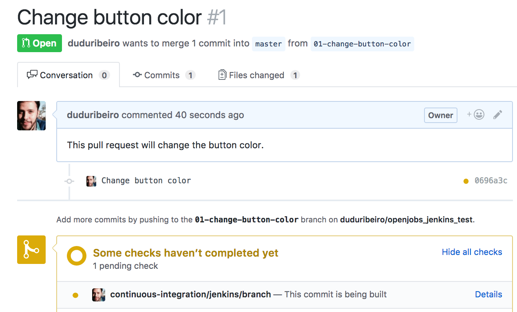Click the avatar beside the Jenkins check

tap(99, 294)
